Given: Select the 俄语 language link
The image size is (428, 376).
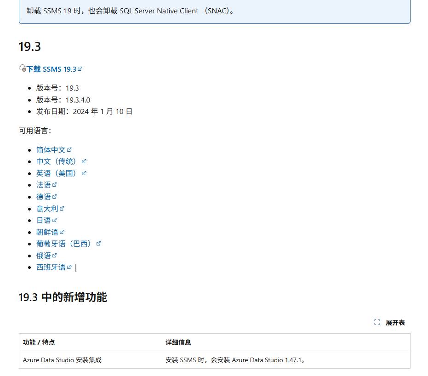Looking at the screenshot, I should (x=44, y=256).
